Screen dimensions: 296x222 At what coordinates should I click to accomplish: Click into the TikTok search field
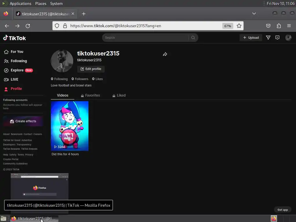(145, 38)
